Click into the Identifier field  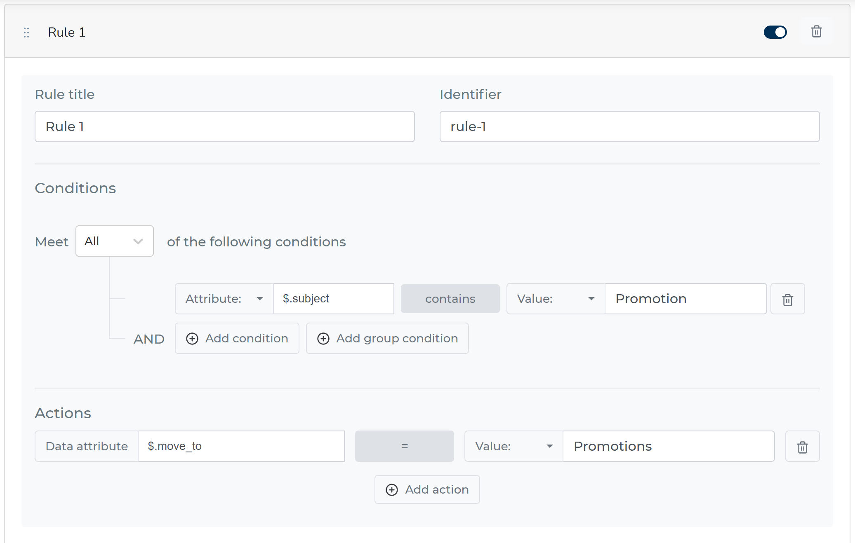(x=629, y=127)
